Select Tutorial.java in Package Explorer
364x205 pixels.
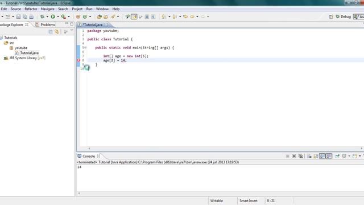tap(27, 53)
